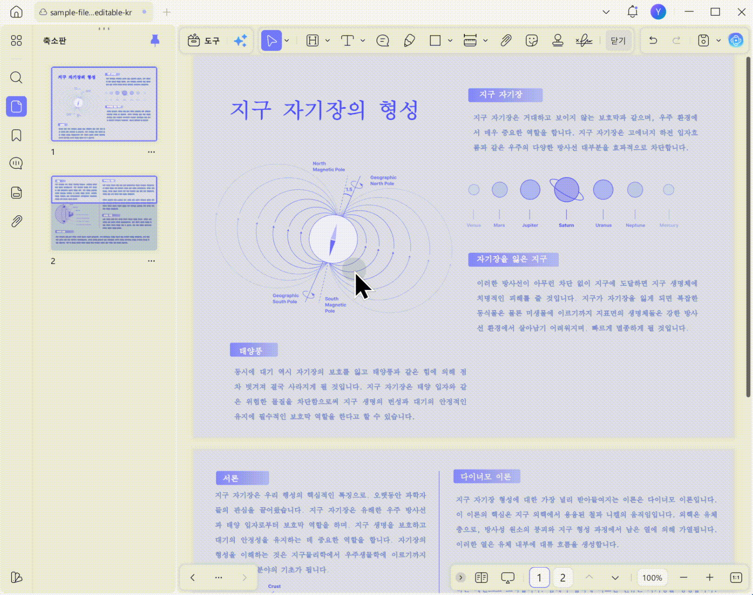Open page 1 thumbnail options menu

152,152
